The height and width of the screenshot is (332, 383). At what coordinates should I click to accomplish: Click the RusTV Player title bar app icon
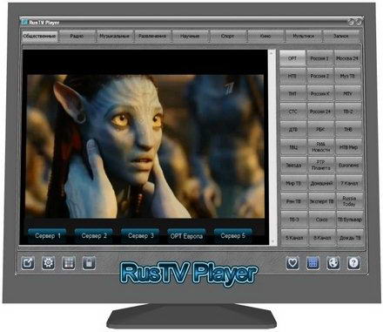[25, 22]
